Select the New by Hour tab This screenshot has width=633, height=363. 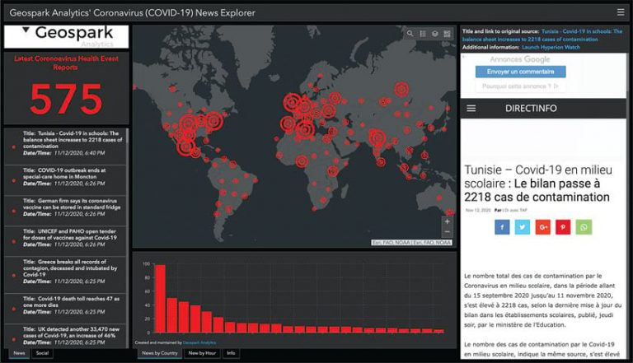click(x=202, y=353)
